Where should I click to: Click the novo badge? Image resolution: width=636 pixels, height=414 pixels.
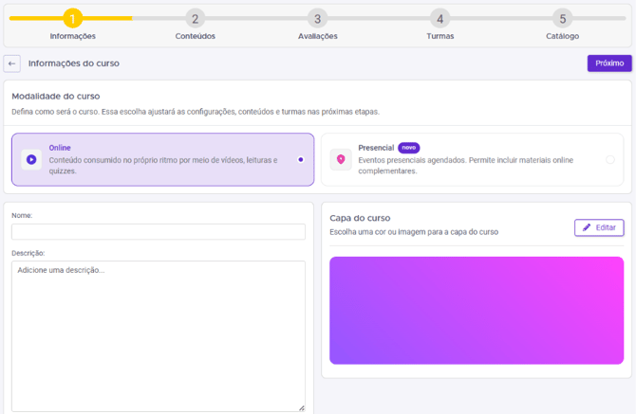click(x=408, y=148)
